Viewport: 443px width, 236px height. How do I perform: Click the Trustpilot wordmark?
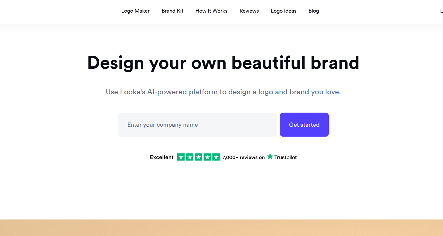pos(286,157)
